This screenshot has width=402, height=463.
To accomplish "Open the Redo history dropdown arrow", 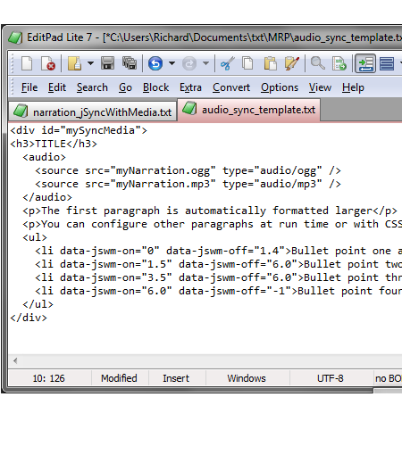I will [x=205, y=63].
